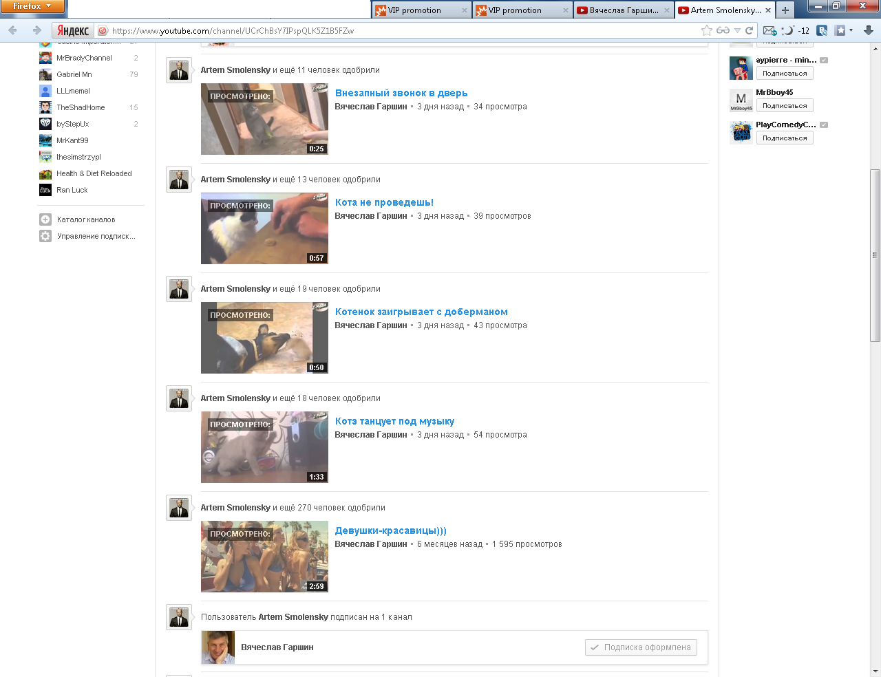
Task: Play Котенок заигрывает с доберманом thumbnail
Action: click(x=264, y=338)
